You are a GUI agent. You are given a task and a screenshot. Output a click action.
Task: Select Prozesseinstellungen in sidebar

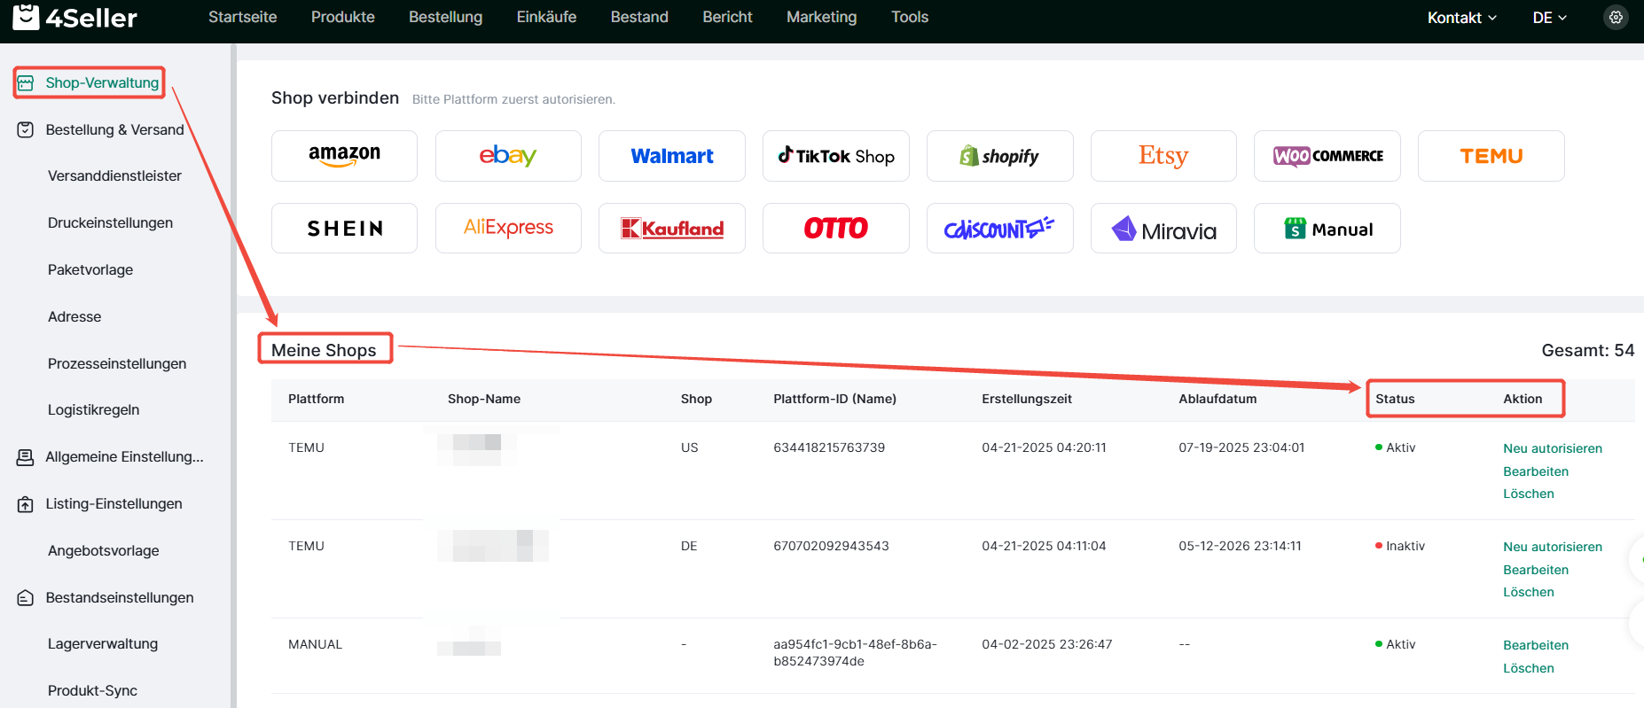click(x=117, y=363)
